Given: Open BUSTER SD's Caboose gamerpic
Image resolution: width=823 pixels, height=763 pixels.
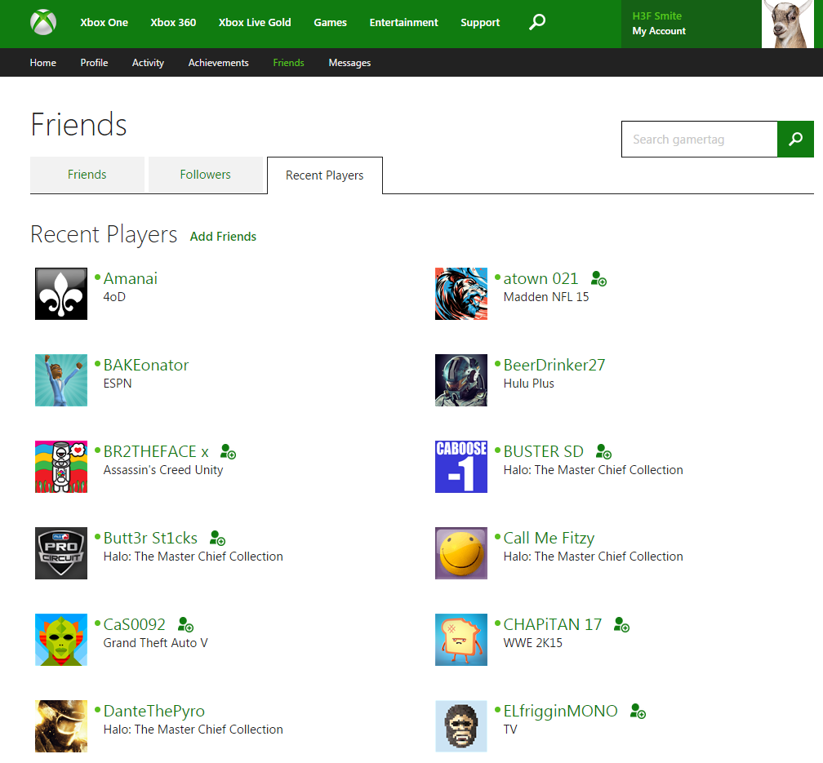Looking at the screenshot, I should click(461, 467).
